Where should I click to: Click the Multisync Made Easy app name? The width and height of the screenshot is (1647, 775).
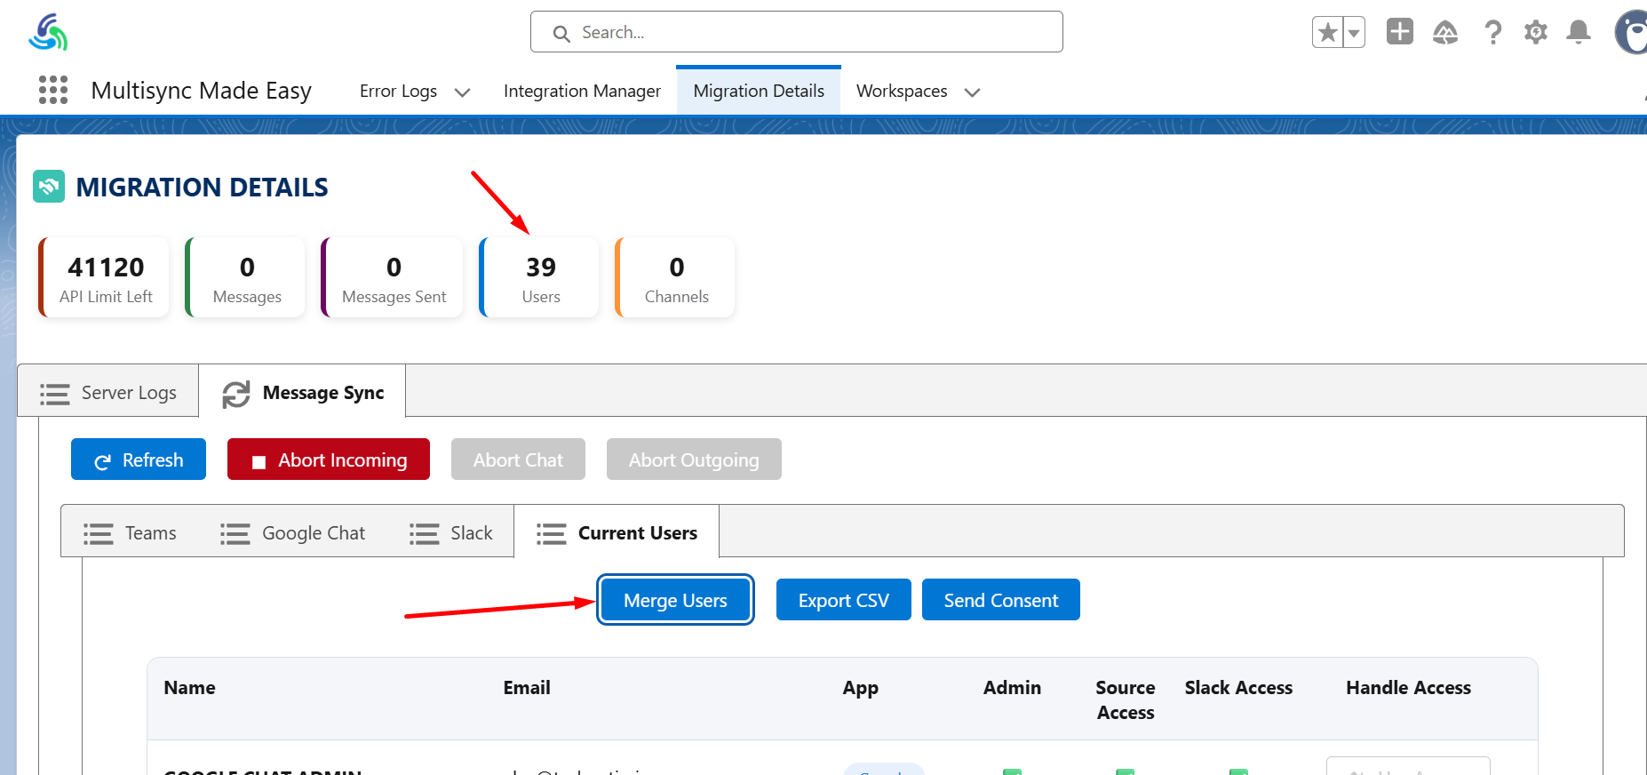201,91
